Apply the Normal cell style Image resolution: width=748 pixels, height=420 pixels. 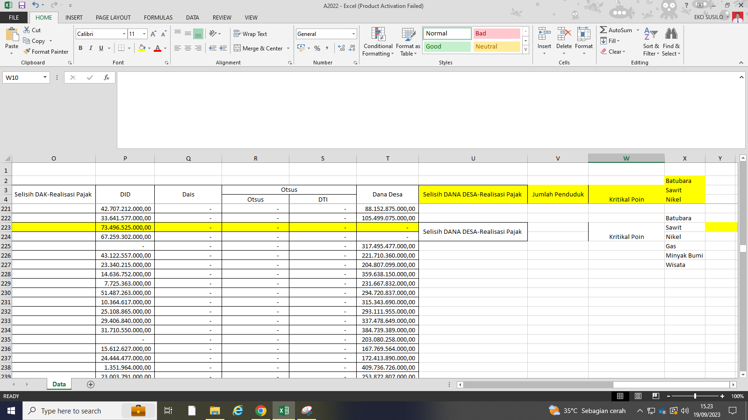tap(447, 34)
